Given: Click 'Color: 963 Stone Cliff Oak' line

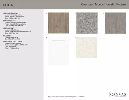Looking at the screenshot, I should (12, 18).
